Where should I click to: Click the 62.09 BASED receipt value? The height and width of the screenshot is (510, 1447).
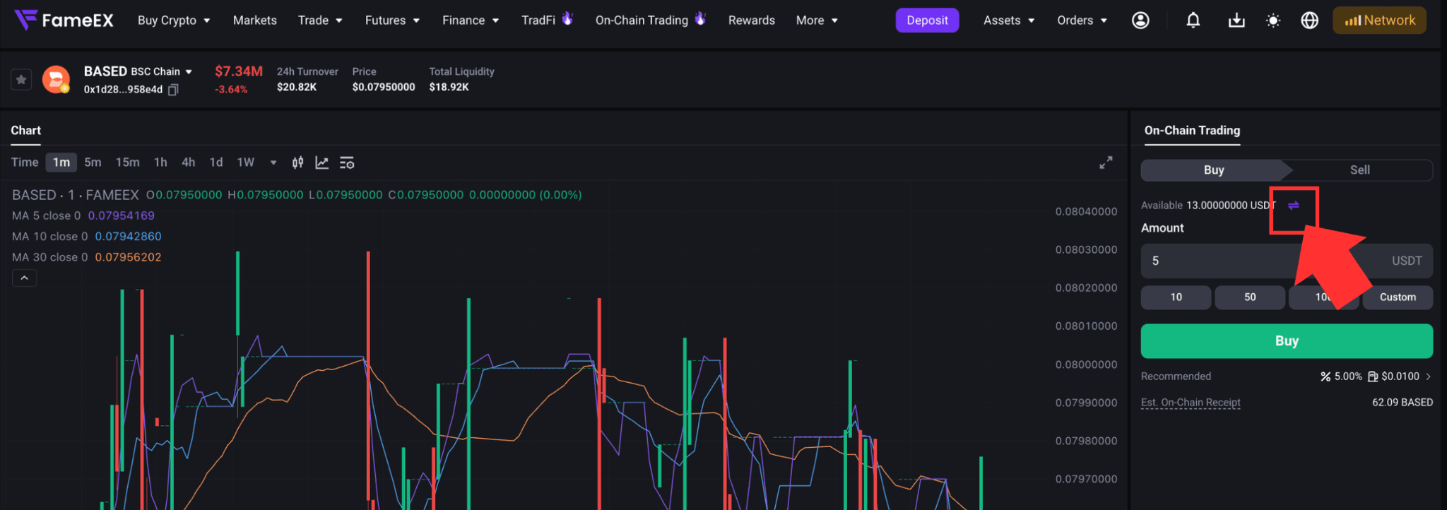click(1402, 403)
